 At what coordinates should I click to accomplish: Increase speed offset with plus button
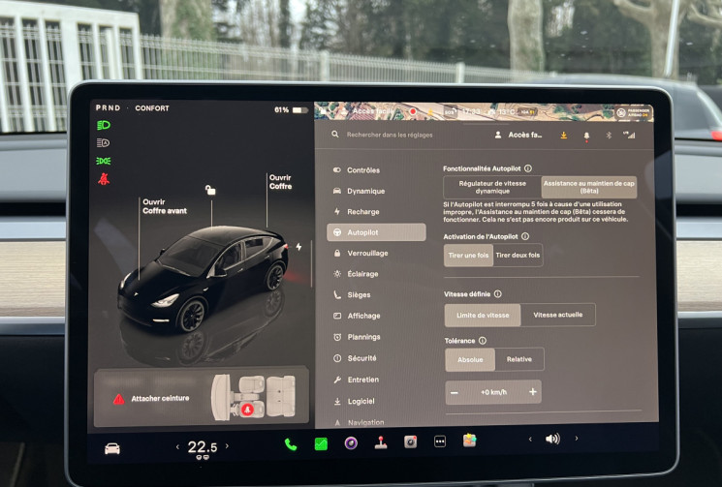[533, 392]
